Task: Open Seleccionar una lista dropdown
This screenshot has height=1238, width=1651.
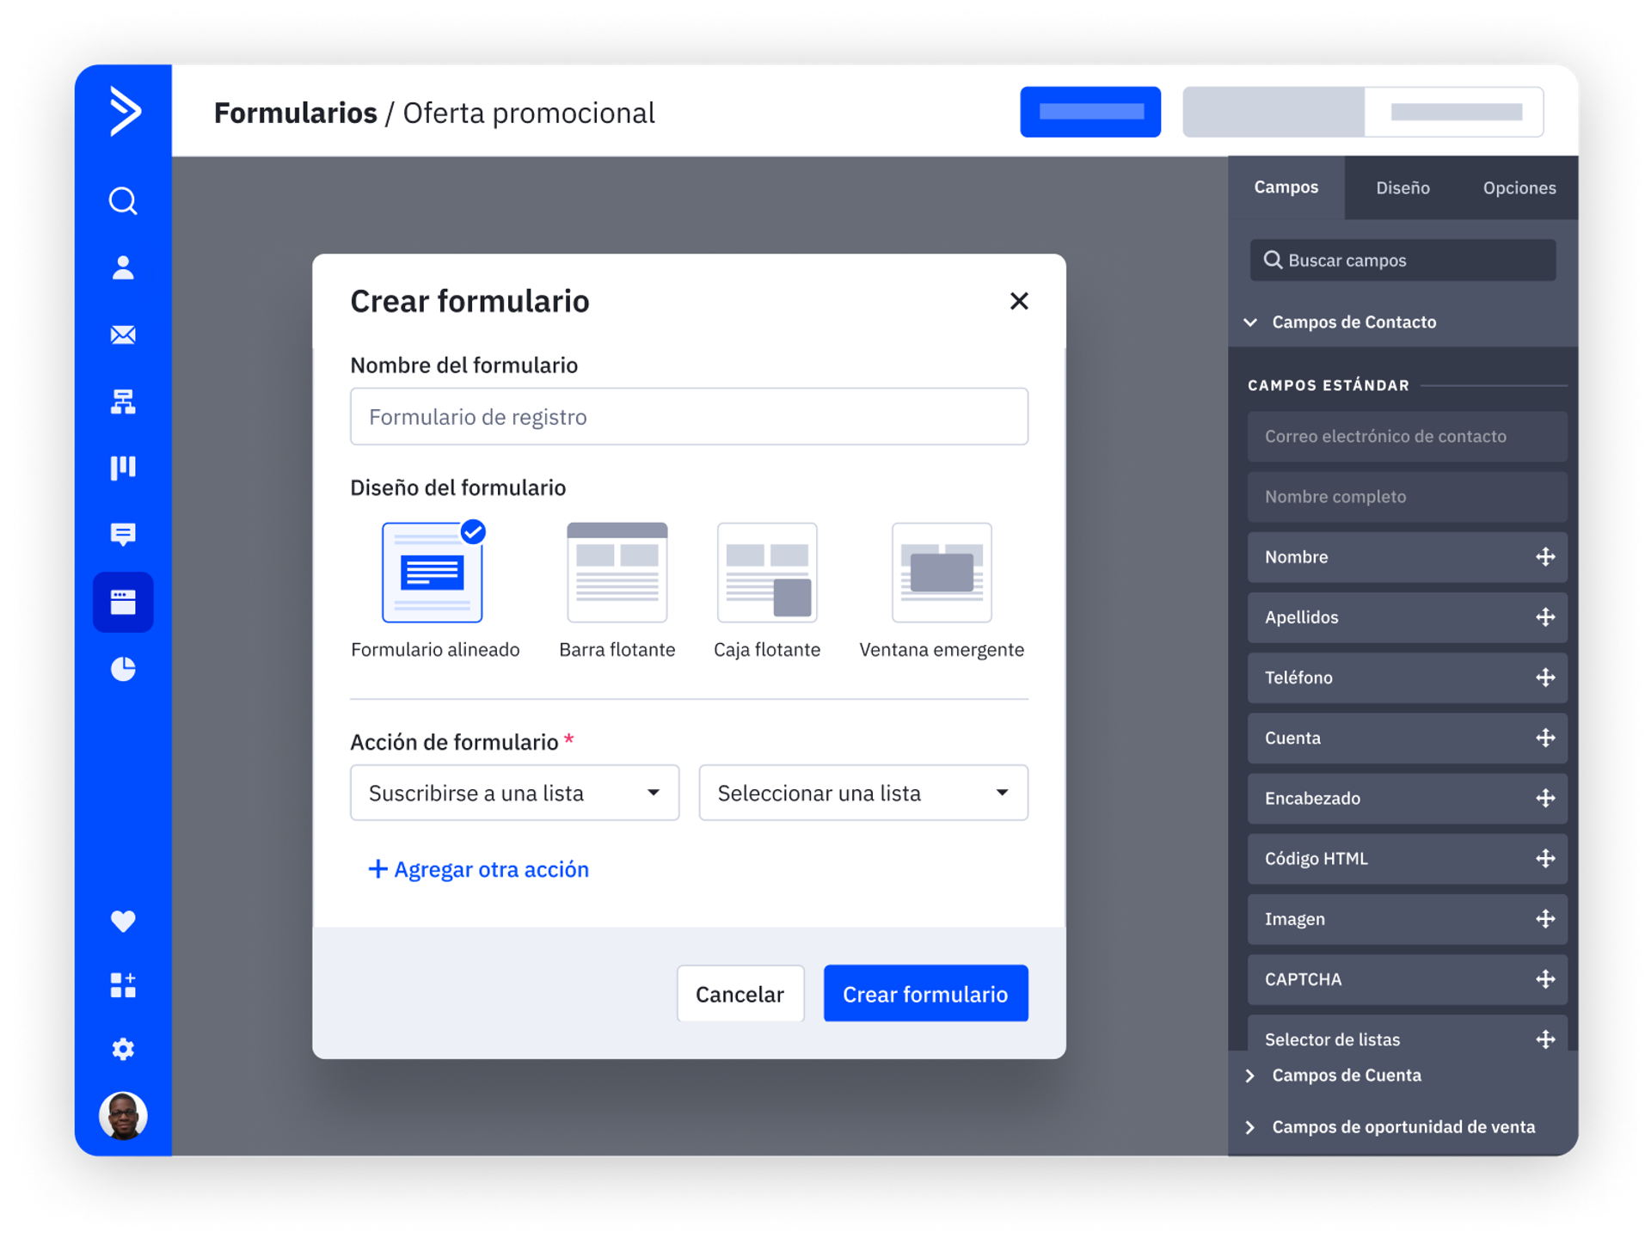Action: pyautogui.click(x=862, y=793)
